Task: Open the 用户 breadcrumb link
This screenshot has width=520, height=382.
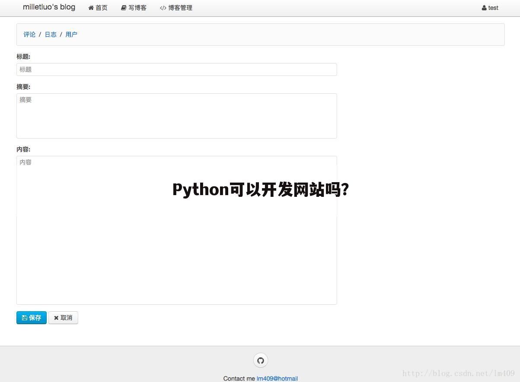Action: click(71, 34)
